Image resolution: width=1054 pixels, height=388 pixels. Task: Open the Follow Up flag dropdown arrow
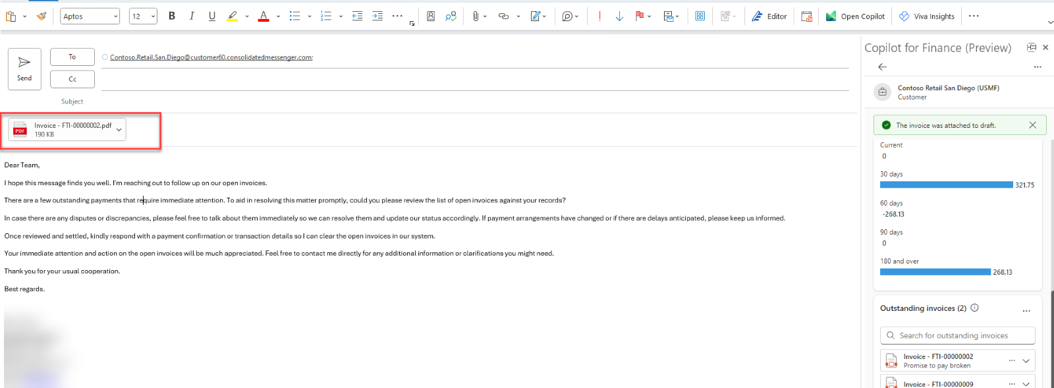click(650, 16)
